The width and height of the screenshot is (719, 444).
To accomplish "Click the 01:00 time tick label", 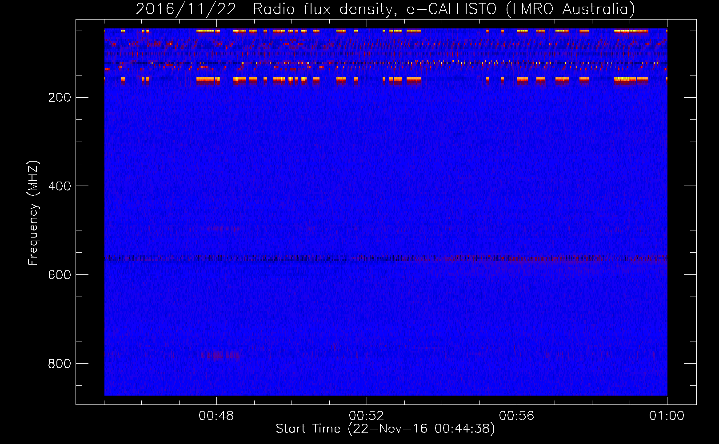I will click(667, 416).
